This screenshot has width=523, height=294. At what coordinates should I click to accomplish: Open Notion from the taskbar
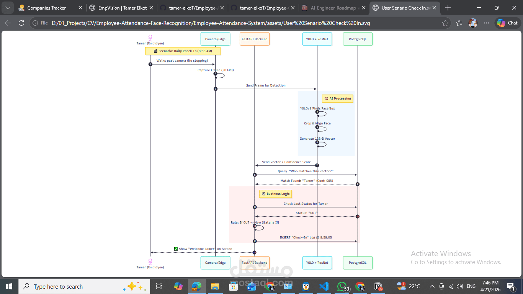(x=378, y=286)
